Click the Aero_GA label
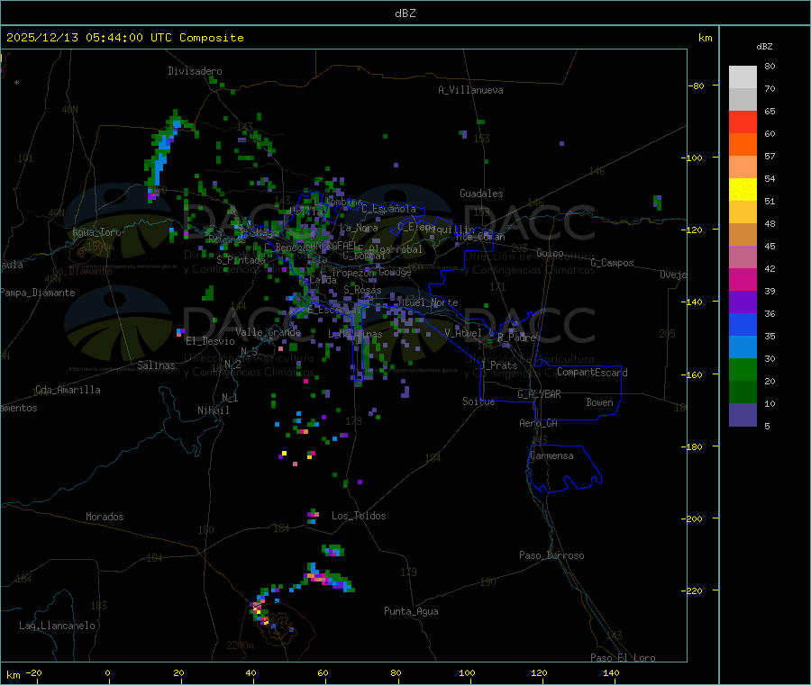This screenshot has width=811, height=685. tap(538, 423)
